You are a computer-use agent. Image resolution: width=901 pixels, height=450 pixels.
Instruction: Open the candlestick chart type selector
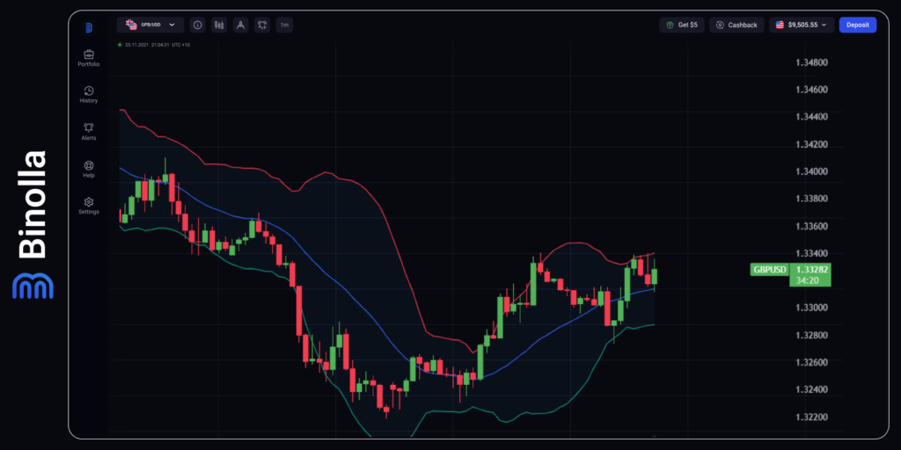click(219, 25)
